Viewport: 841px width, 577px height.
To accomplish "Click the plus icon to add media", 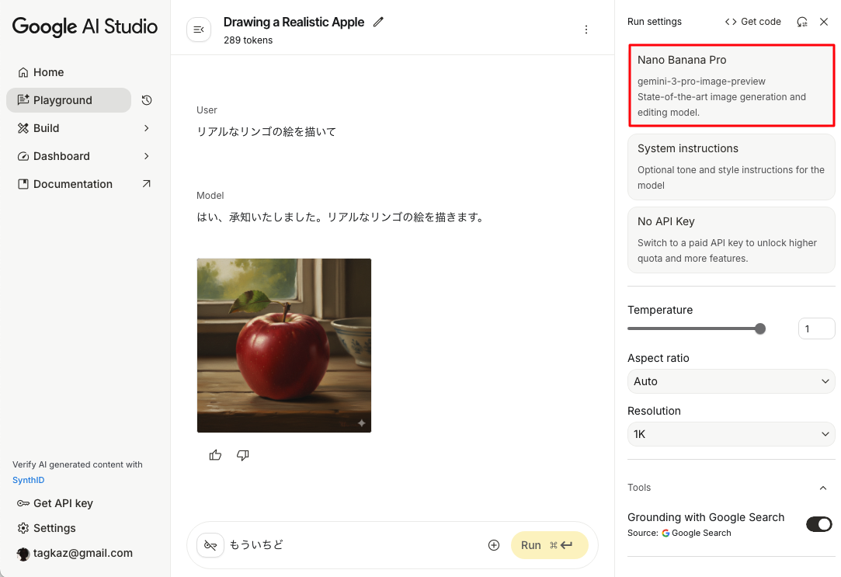I will pos(494,545).
